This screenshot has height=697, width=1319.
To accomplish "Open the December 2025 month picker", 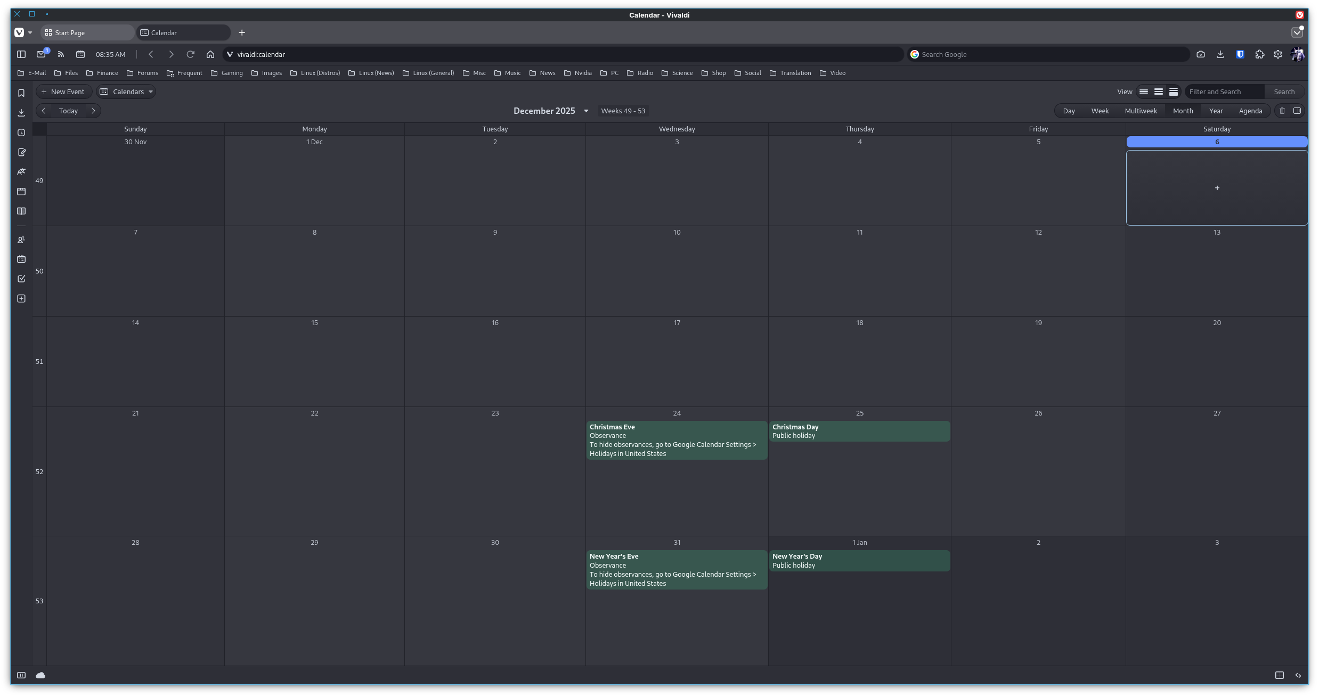I will click(551, 111).
